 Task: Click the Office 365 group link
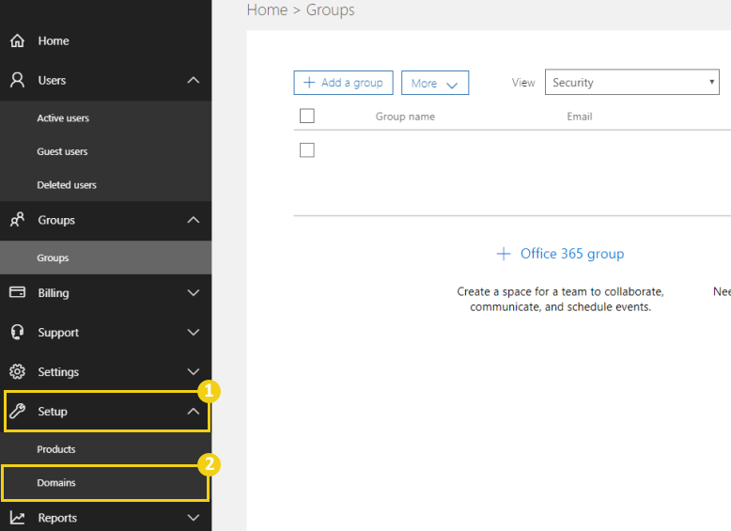tap(560, 254)
